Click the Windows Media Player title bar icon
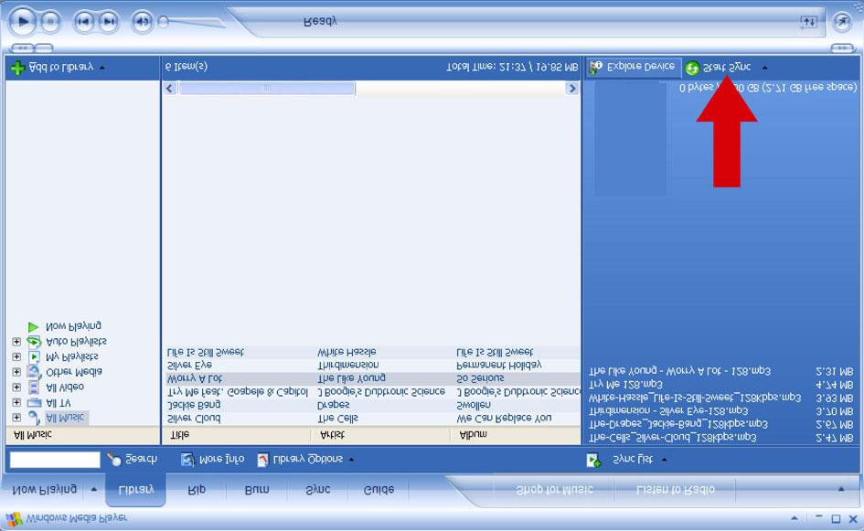The height and width of the screenshot is (531, 864). pyautogui.click(x=14, y=519)
